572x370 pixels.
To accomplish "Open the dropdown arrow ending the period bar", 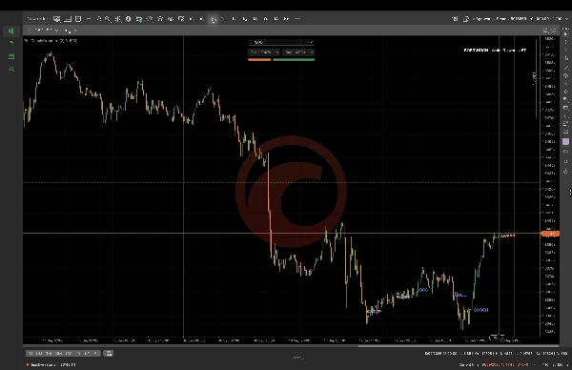I will click(96, 353).
